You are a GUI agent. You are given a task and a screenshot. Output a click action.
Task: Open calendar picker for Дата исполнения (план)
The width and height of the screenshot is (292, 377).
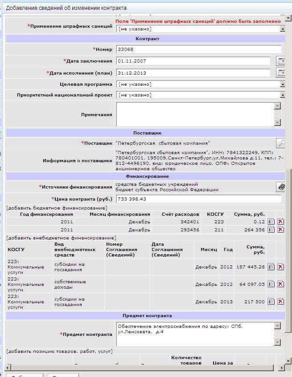coord(280,73)
